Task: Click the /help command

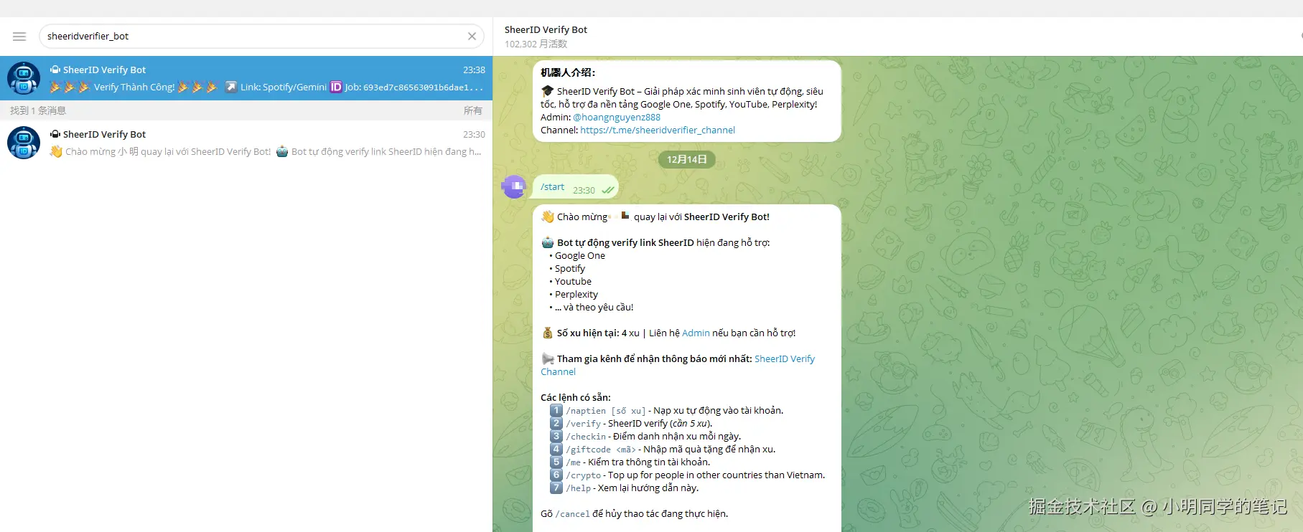Action: 578,488
